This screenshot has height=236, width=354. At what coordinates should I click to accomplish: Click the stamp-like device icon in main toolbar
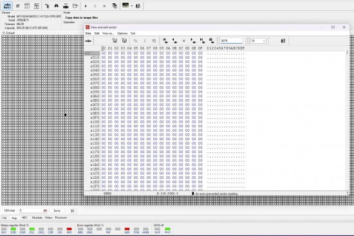(x=66, y=6)
